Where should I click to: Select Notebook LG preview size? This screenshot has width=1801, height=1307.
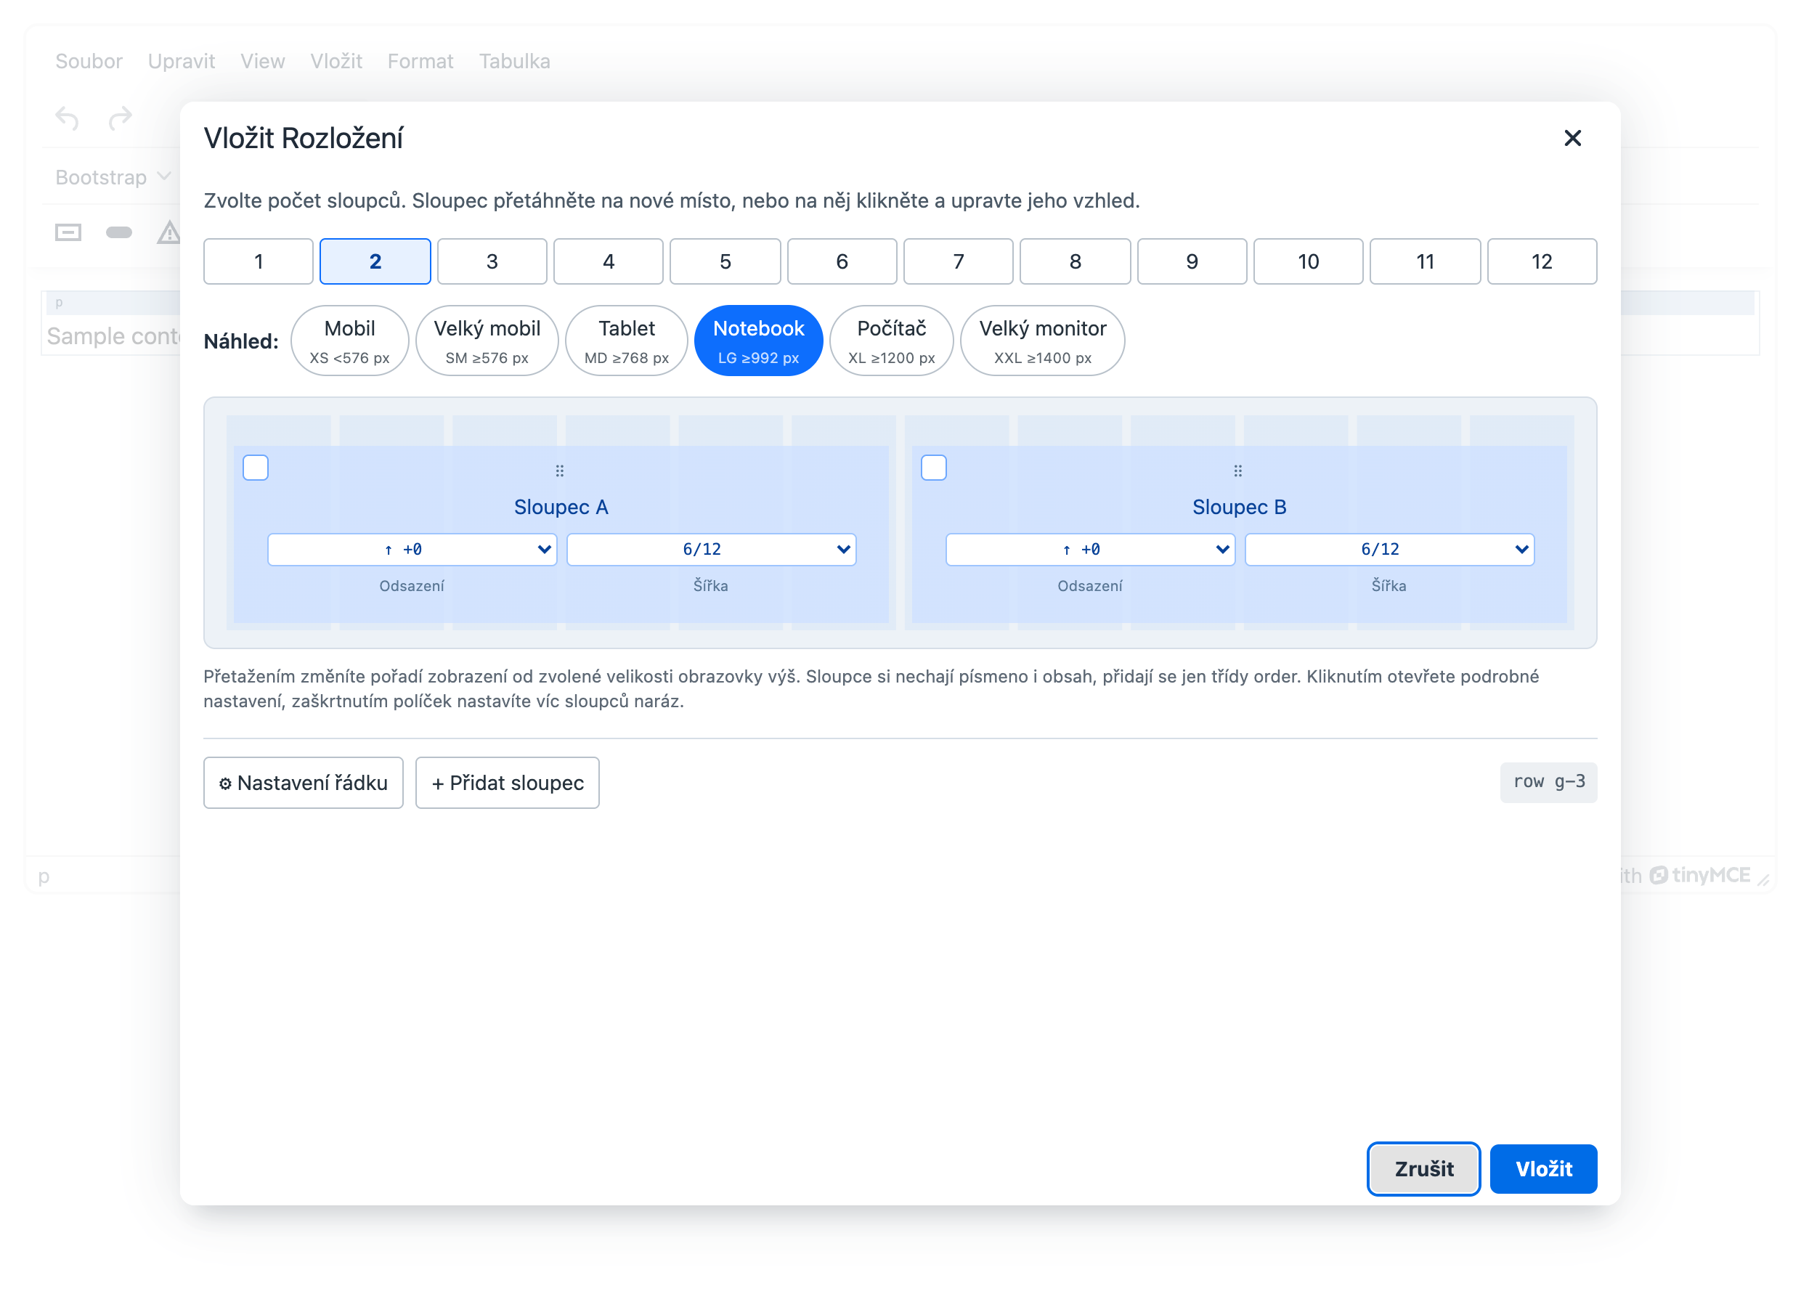(x=758, y=341)
